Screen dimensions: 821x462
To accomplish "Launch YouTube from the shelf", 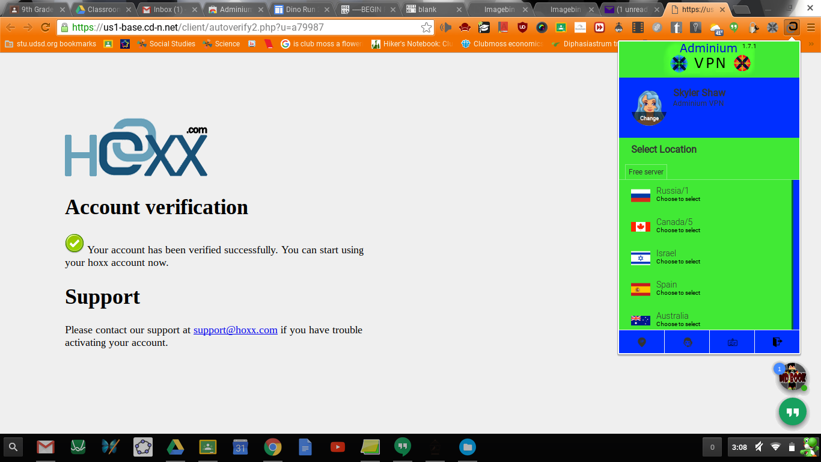I will 337,447.
